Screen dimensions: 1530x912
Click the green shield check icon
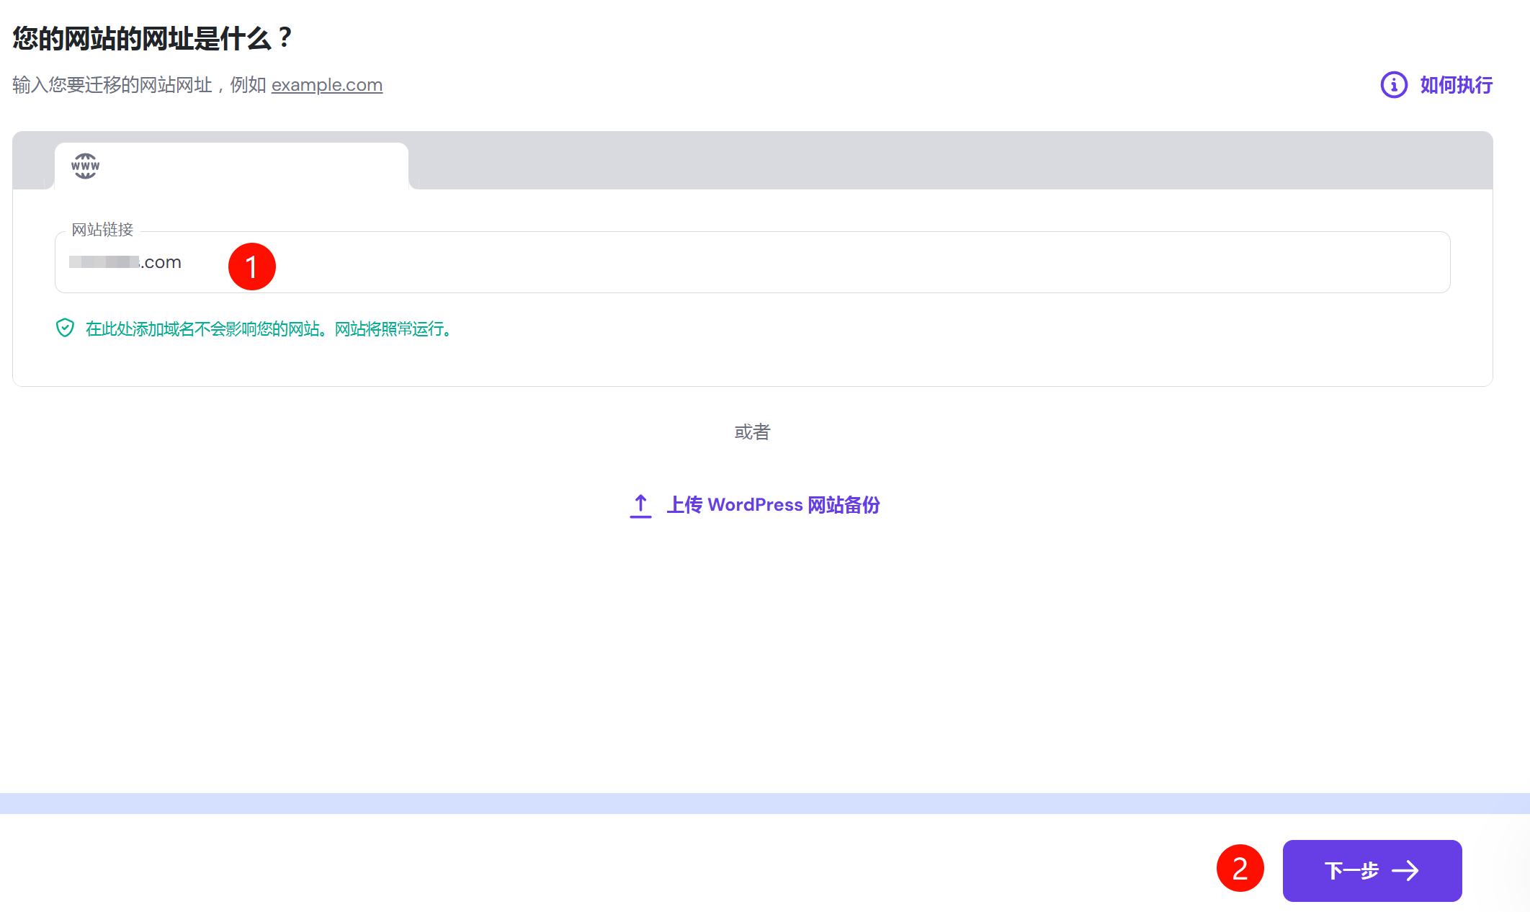[65, 328]
